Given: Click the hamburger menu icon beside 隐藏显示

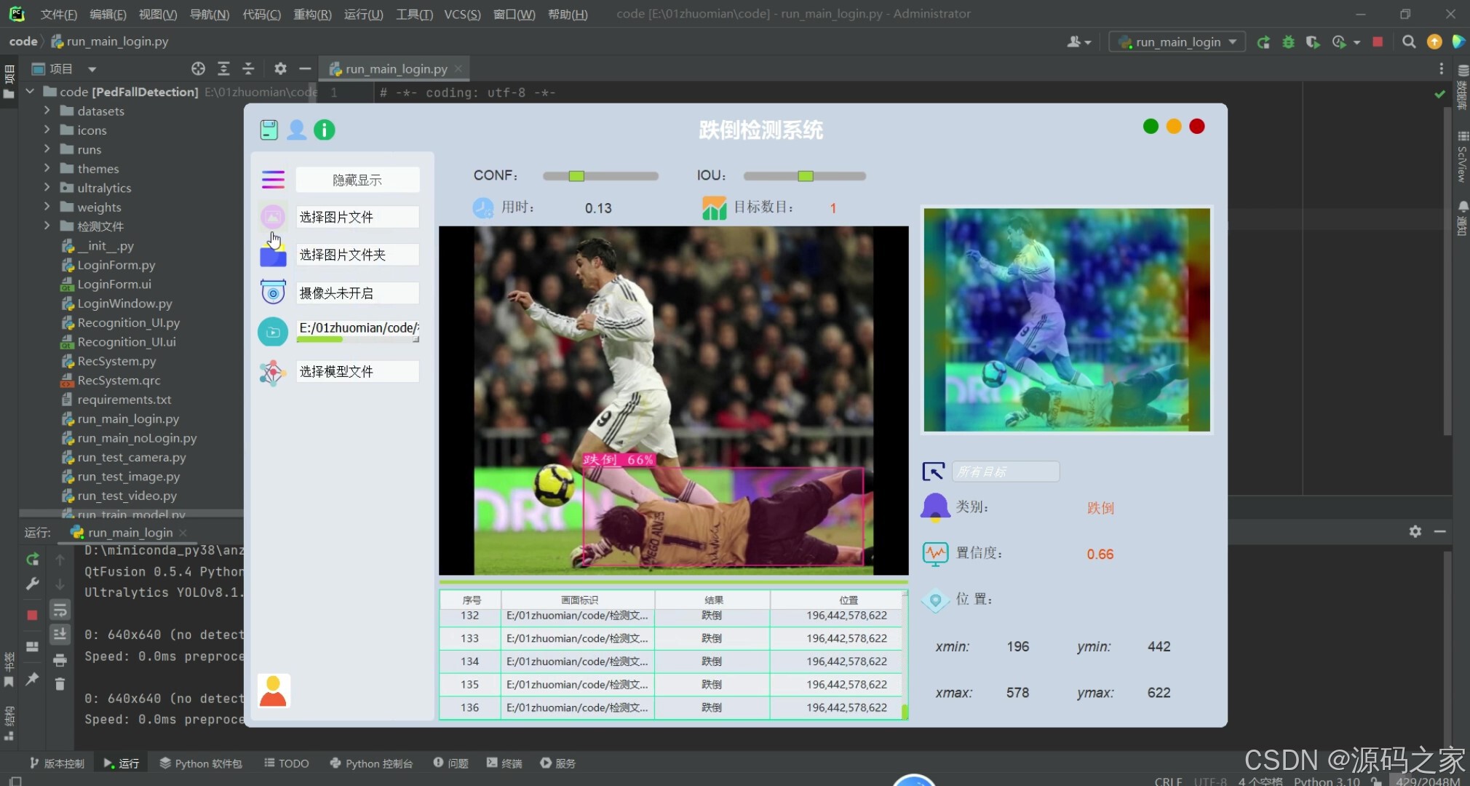Looking at the screenshot, I should (273, 179).
